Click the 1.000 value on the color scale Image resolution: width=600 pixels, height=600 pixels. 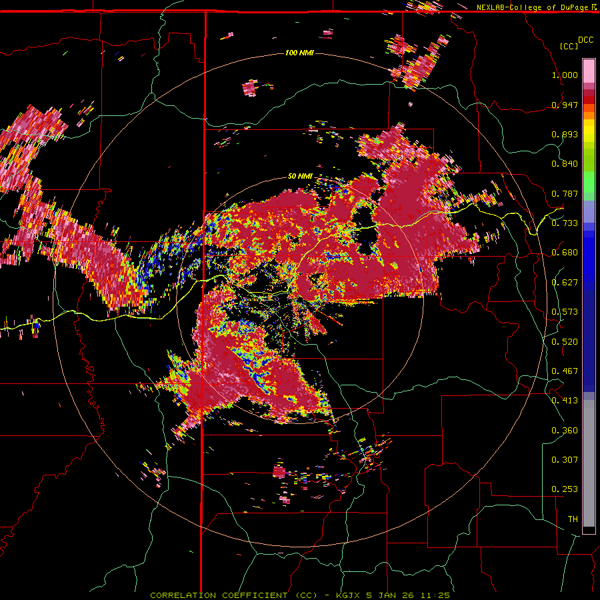click(x=565, y=75)
